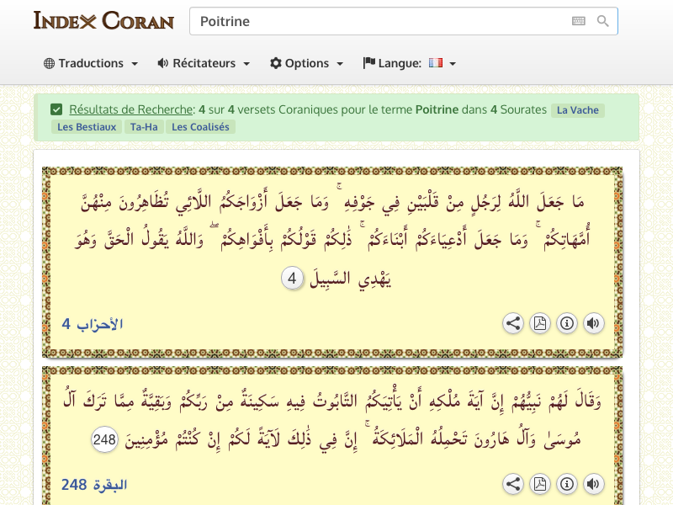Open the Résultats de Recherche link
Image resolution: width=673 pixels, height=505 pixels.
pos(131,109)
